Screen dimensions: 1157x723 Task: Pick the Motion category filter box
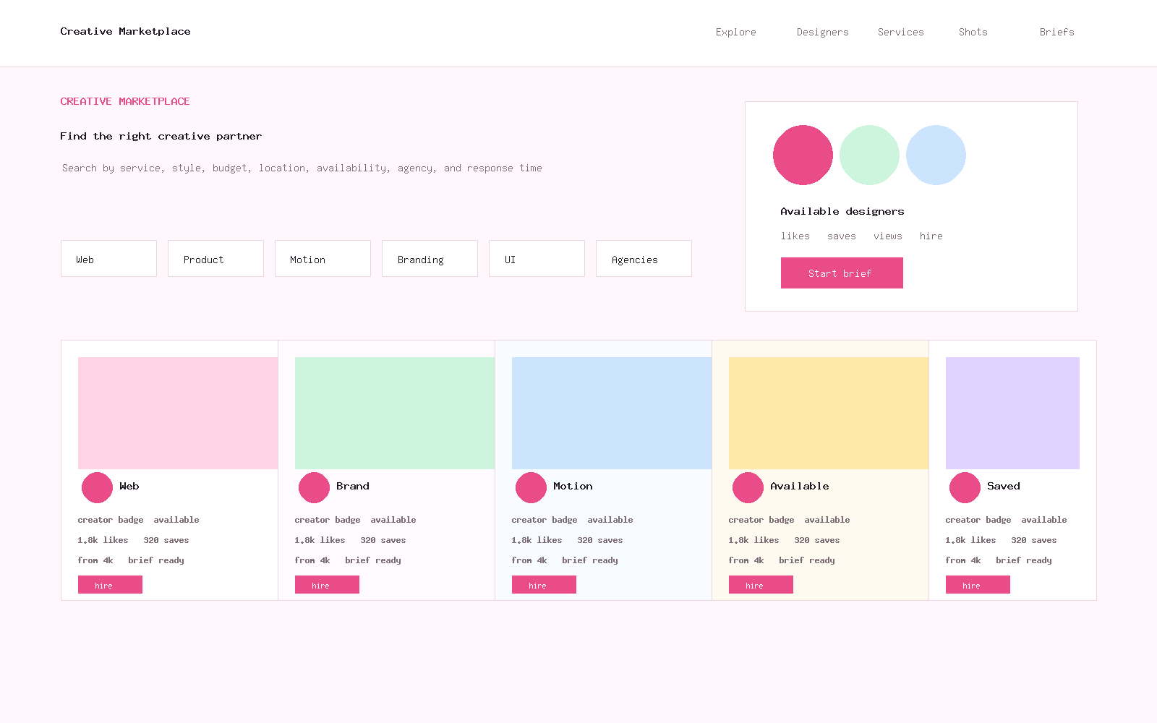(x=323, y=258)
